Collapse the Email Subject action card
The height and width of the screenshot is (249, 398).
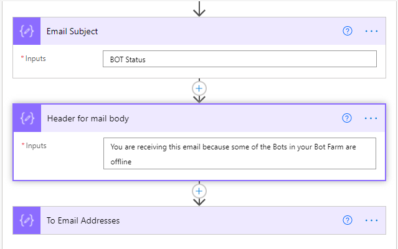click(187, 31)
